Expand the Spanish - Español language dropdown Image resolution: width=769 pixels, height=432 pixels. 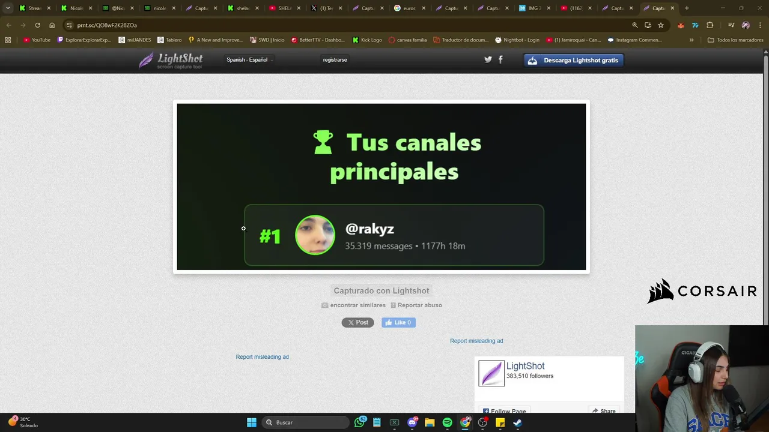click(x=249, y=60)
